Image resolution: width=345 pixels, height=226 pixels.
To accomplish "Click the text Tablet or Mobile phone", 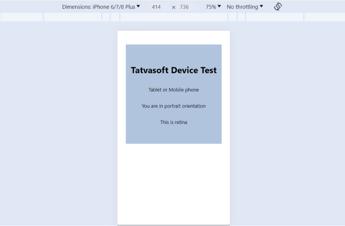I will 173,90.
